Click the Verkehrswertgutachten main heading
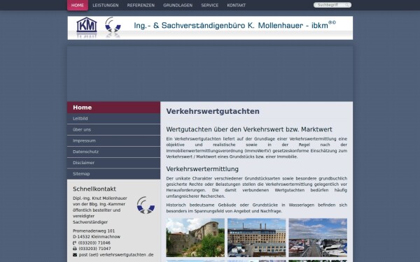Viewport: 420px width, 262px height. tap(213, 111)
